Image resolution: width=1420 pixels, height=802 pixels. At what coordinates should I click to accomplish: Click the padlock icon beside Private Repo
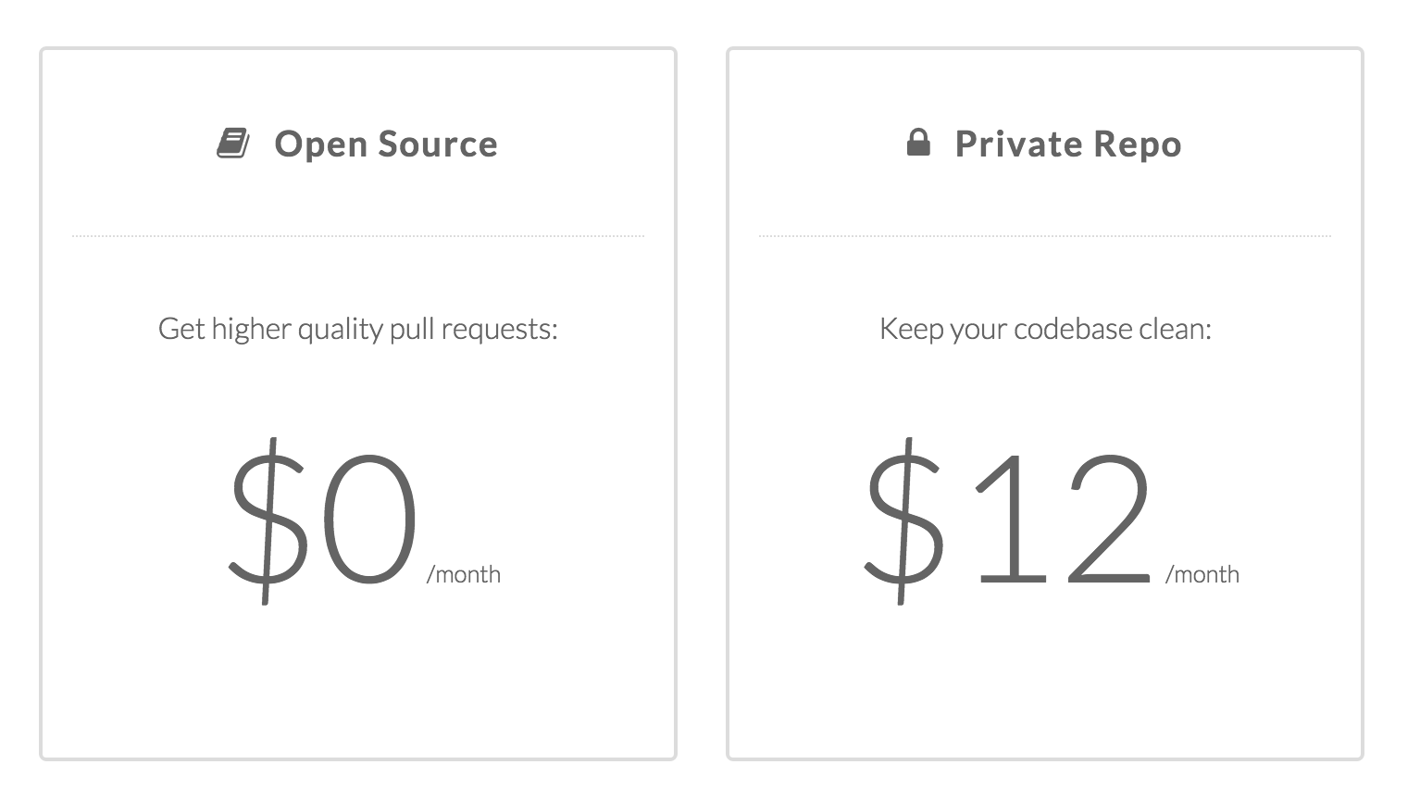point(918,143)
